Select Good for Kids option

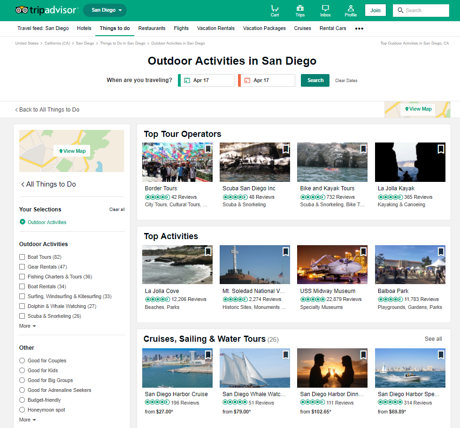pos(22,370)
